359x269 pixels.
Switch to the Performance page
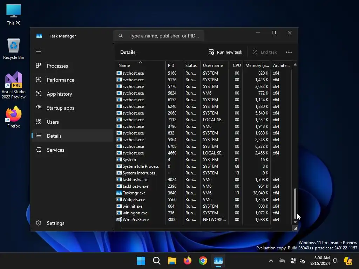pos(72,80)
